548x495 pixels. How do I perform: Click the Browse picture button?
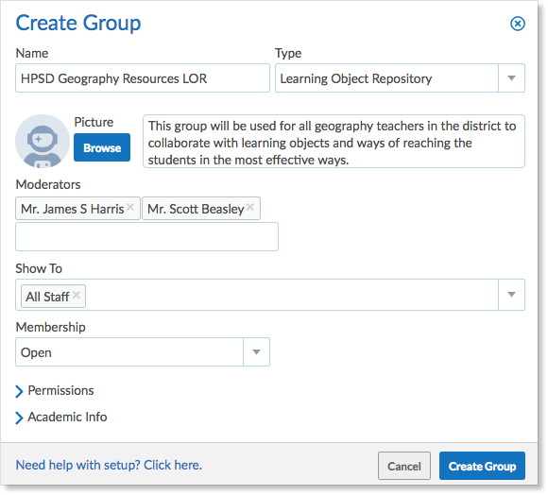click(102, 147)
